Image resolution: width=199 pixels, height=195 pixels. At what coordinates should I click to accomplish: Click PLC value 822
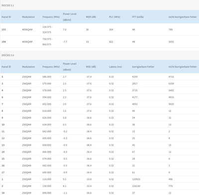[x=111, y=42]
